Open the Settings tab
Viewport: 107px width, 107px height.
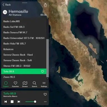click(44, 84)
